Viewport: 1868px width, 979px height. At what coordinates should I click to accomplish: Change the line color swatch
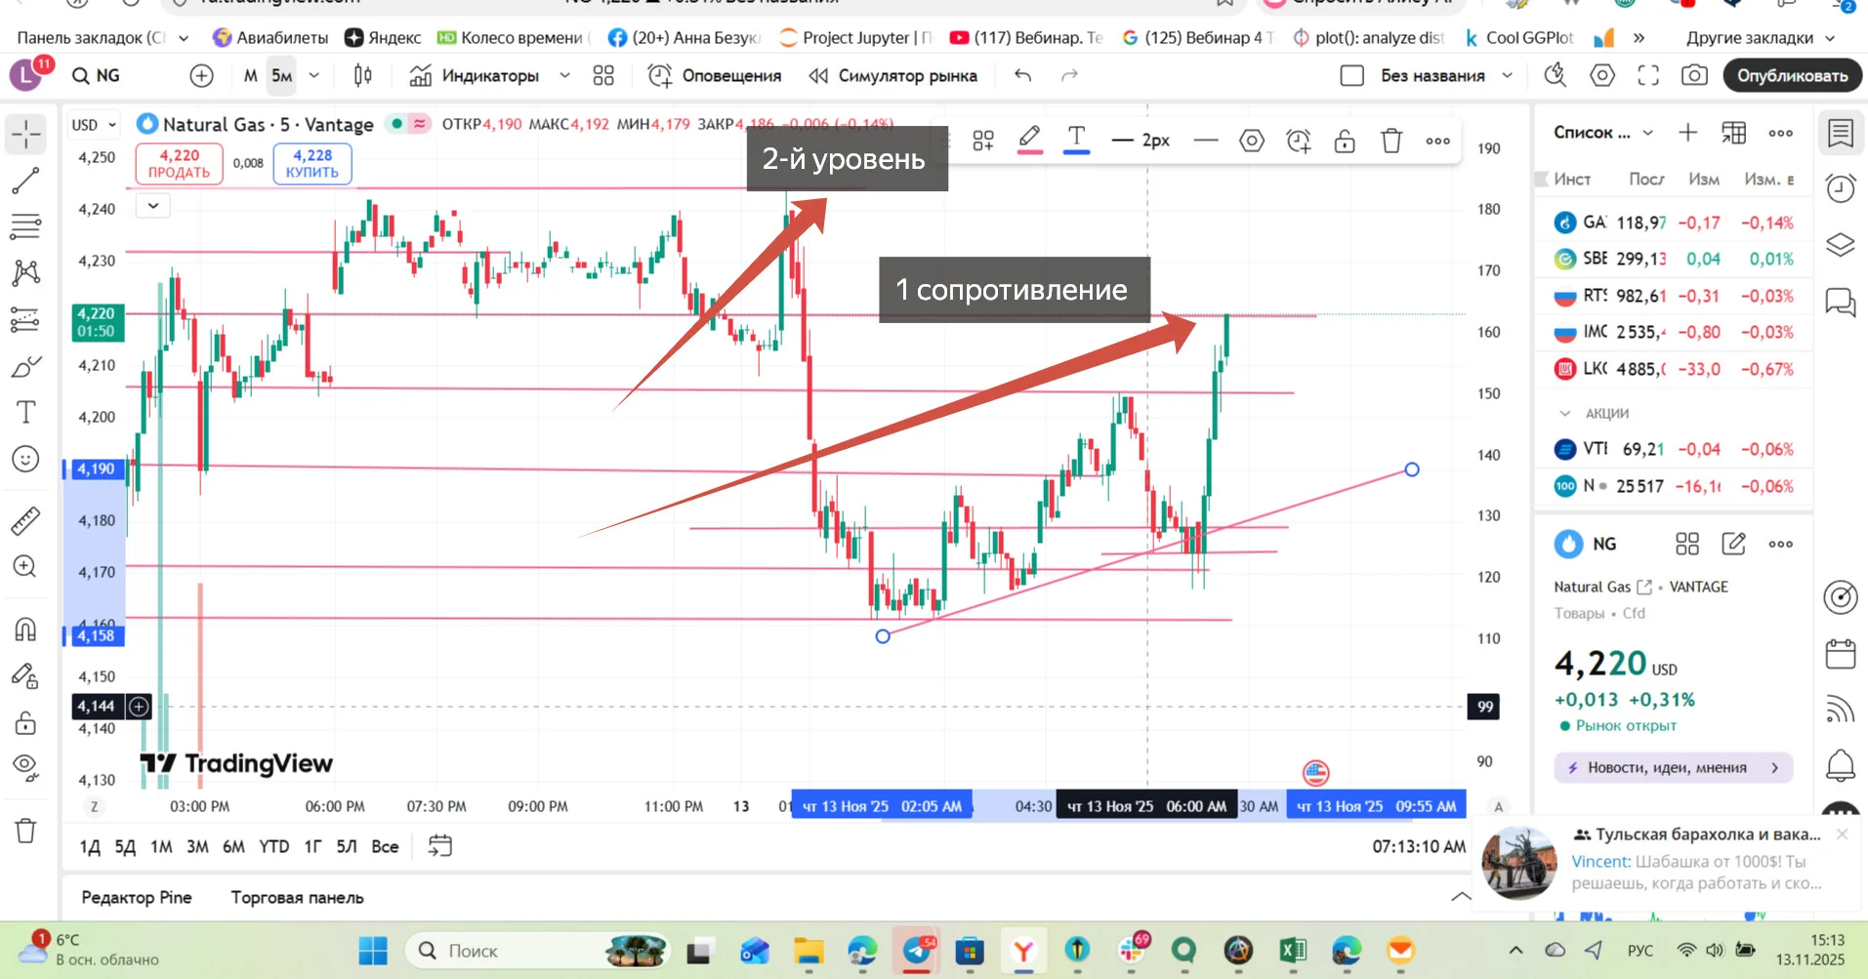[x=1029, y=142]
